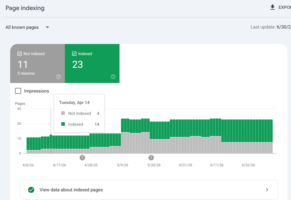Click Tuesday, Apr 14 tooltip title
Screen dimensions: 291x200
74,102
